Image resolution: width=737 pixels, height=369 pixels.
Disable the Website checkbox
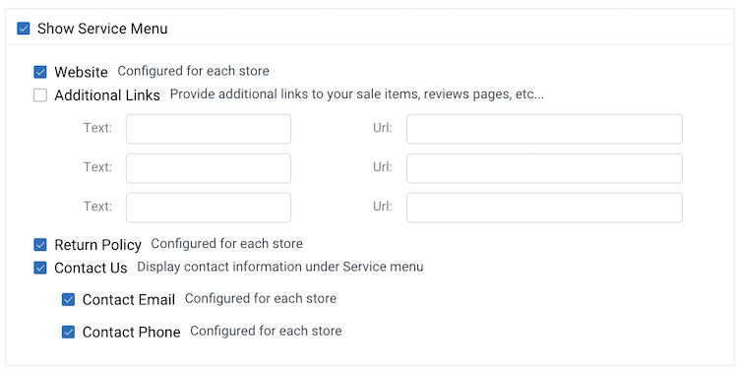(x=40, y=72)
